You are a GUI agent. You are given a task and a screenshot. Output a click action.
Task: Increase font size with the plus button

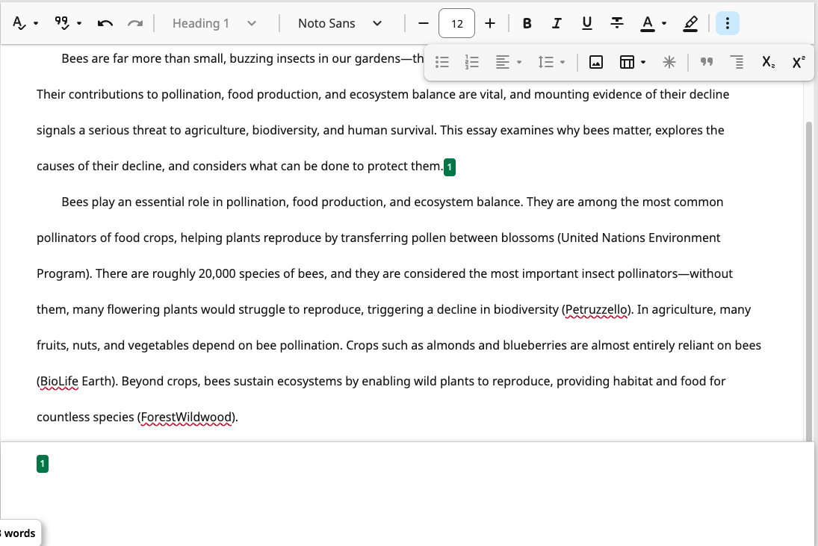tap(490, 23)
